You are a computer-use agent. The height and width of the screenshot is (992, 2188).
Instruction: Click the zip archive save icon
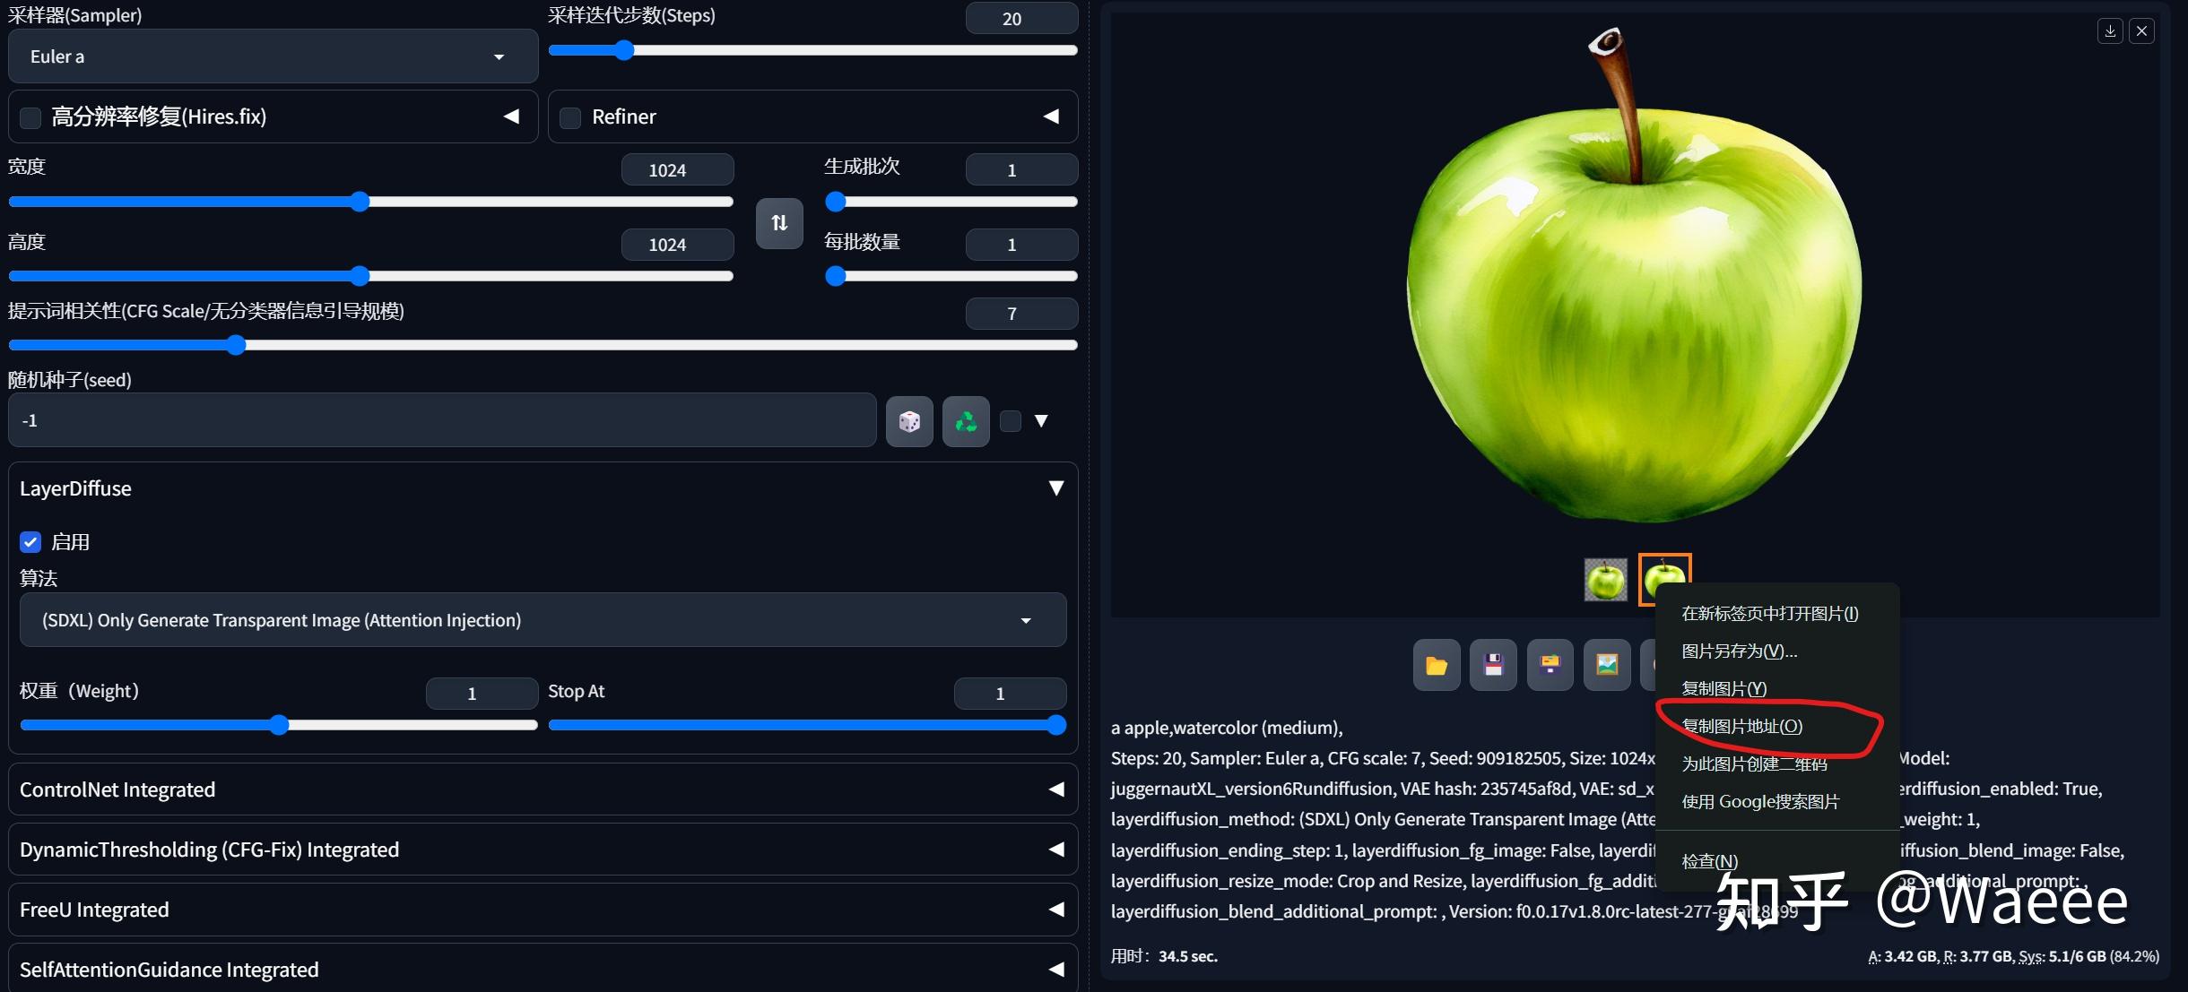pyautogui.click(x=1550, y=665)
